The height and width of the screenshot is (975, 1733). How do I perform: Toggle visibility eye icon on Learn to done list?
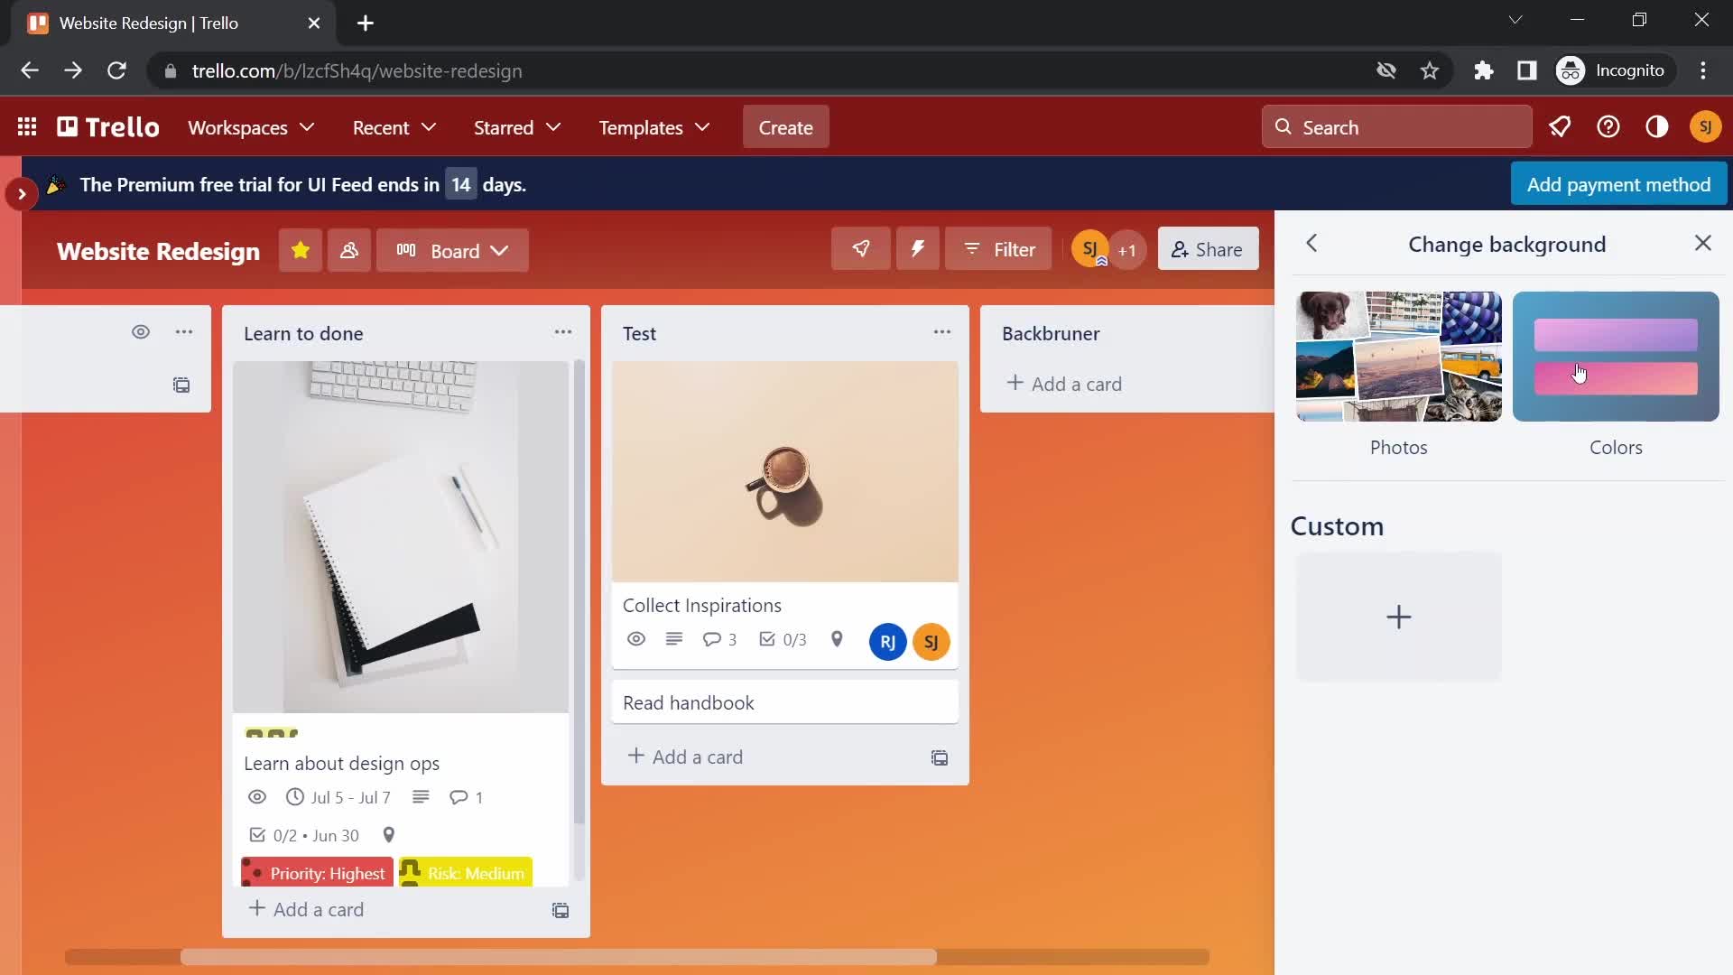point(141,332)
